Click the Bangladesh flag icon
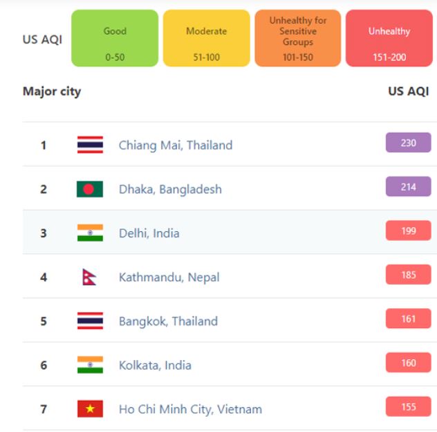 90,189
